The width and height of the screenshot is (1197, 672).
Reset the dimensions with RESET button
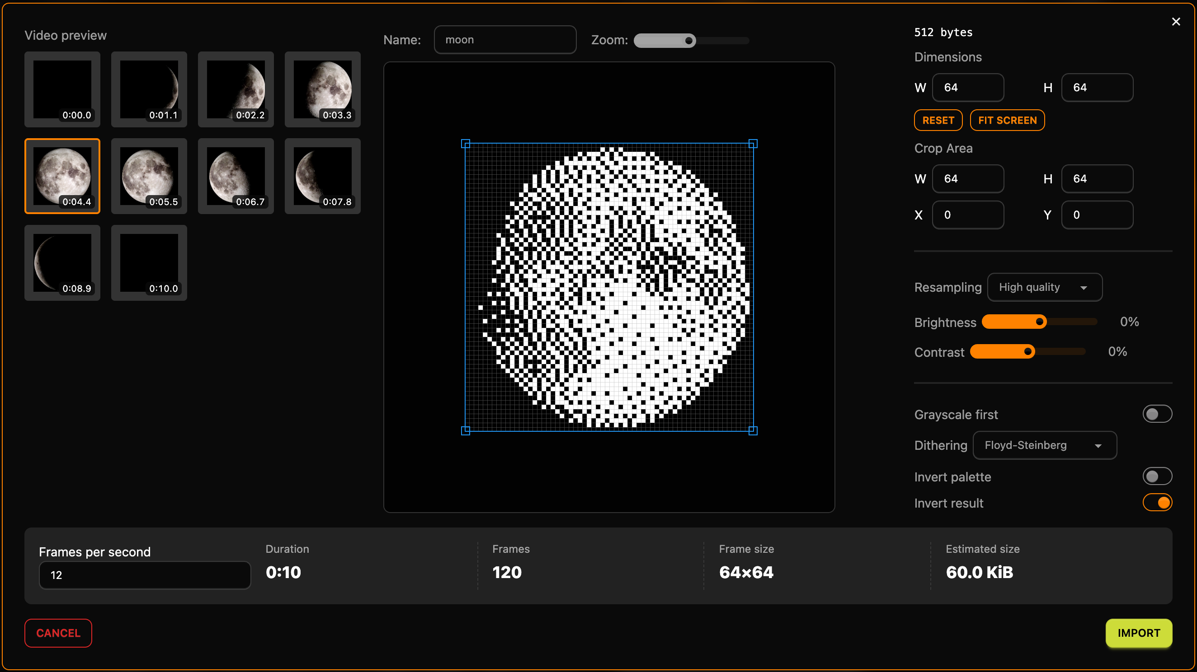[x=938, y=120]
